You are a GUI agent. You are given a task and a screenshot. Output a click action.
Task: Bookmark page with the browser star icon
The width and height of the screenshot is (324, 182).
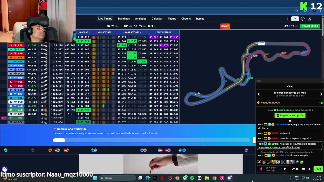[x=297, y=11]
